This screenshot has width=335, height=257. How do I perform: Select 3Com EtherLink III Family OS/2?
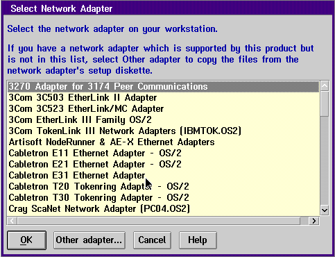[x=163, y=119]
